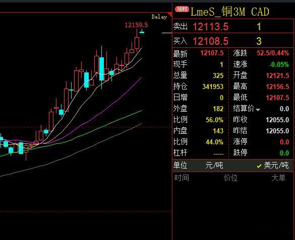This screenshot has height=240, width=295.
Task: Select the checked 美元/吨 unit option
Action: click(273, 166)
